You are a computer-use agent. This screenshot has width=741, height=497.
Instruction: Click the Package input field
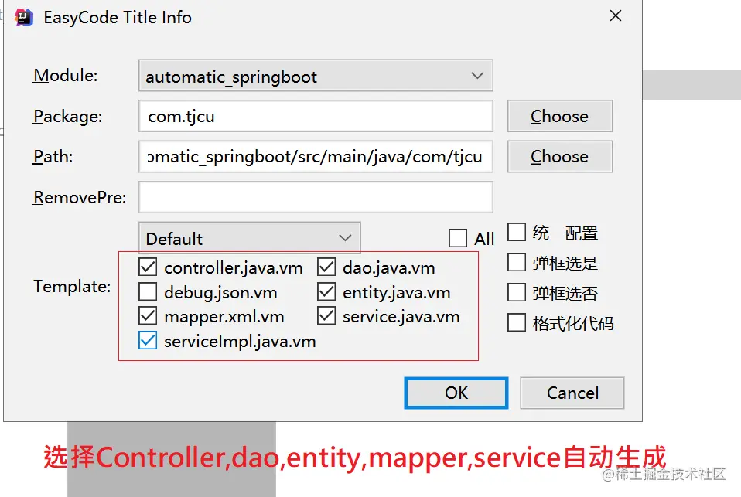tap(316, 116)
